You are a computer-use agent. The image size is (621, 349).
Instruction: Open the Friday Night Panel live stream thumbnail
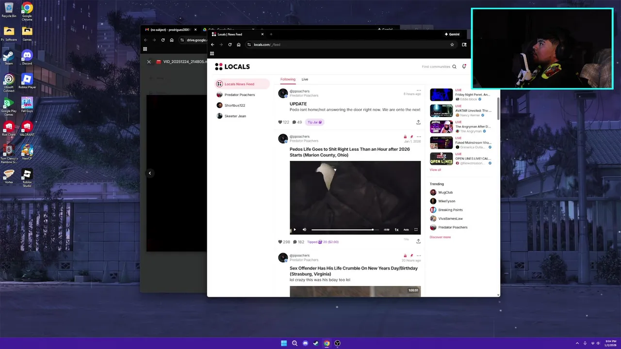441,95
